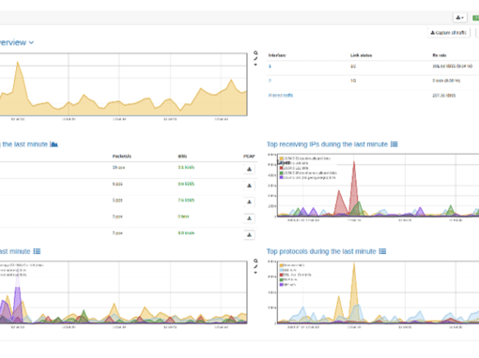Viewport: 479px width, 358px height.
Task: Click the Bit/s column header
Action: click(182, 157)
